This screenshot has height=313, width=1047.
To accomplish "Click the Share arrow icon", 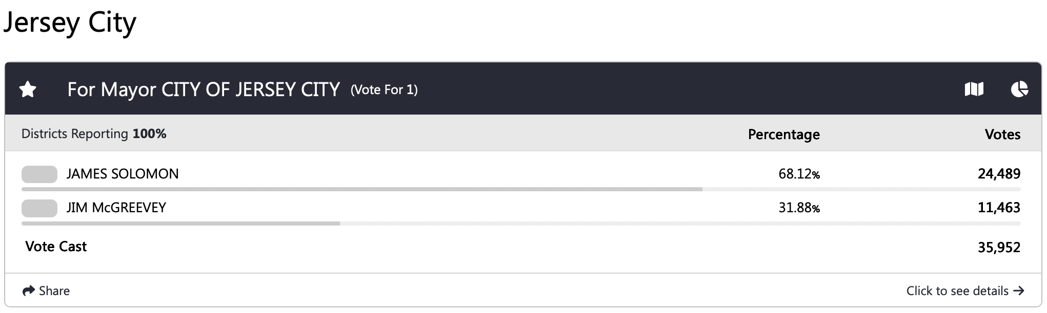I will pyautogui.click(x=28, y=291).
